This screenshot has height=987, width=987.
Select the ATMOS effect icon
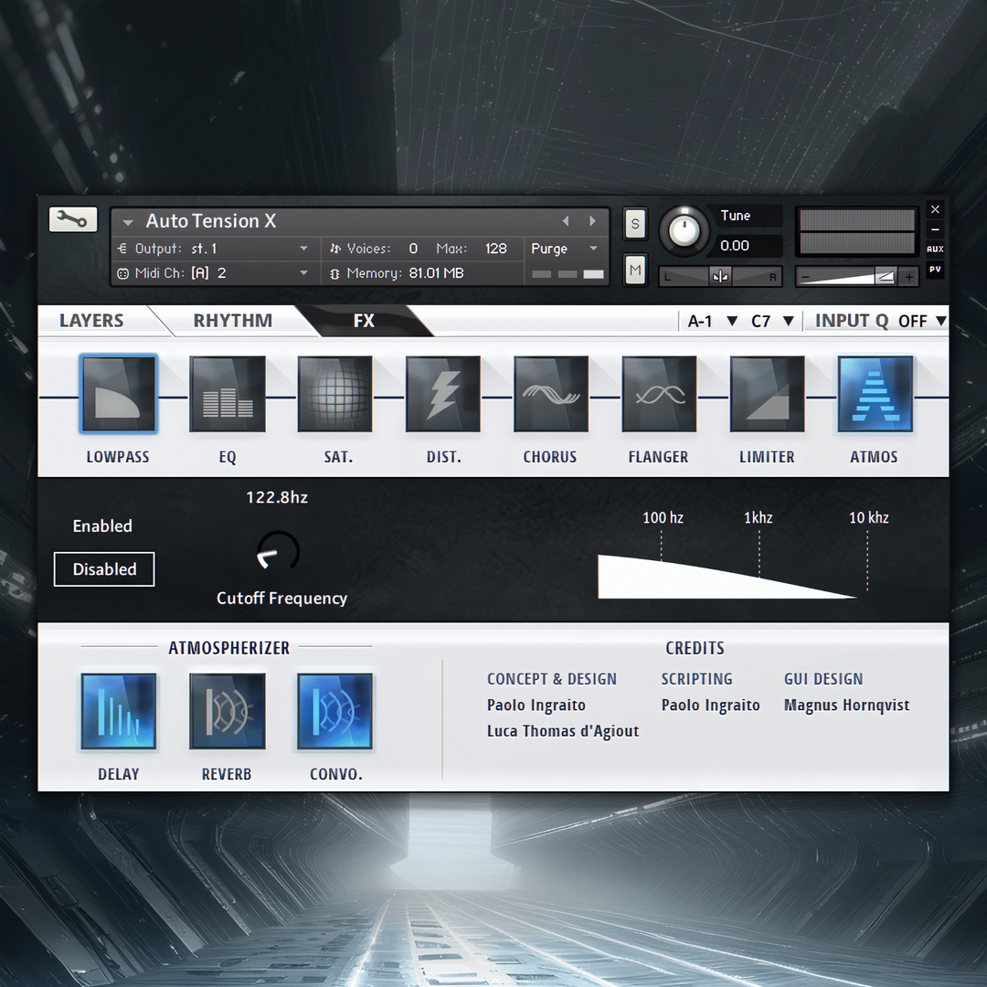point(875,394)
